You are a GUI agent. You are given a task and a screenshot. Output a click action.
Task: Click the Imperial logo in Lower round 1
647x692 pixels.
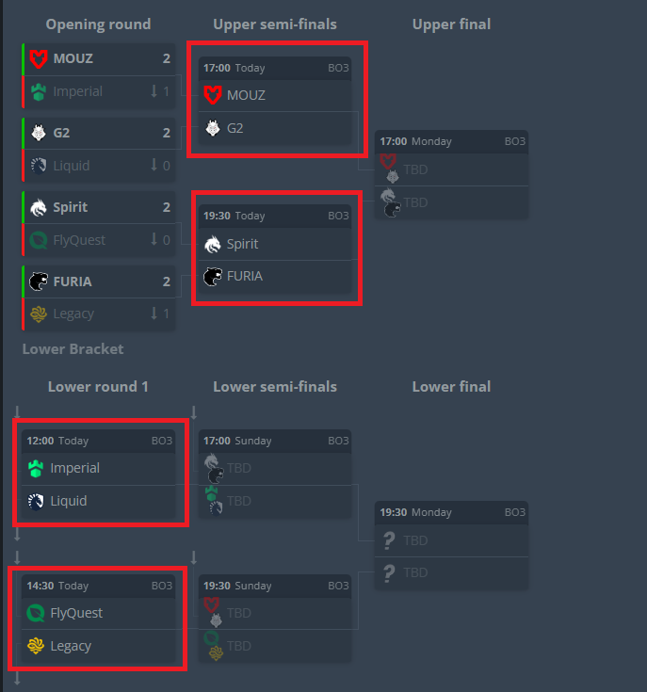(36, 468)
